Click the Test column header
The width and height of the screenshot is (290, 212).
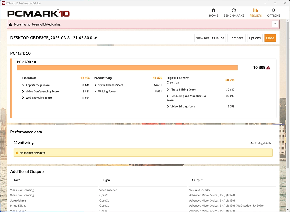(x=17, y=180)
